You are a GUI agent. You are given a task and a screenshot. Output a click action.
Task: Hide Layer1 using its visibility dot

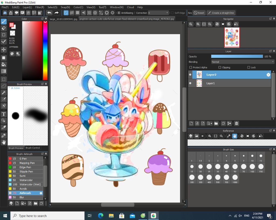pos(190,83)
